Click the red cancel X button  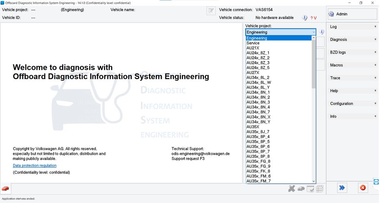[363, 187]
